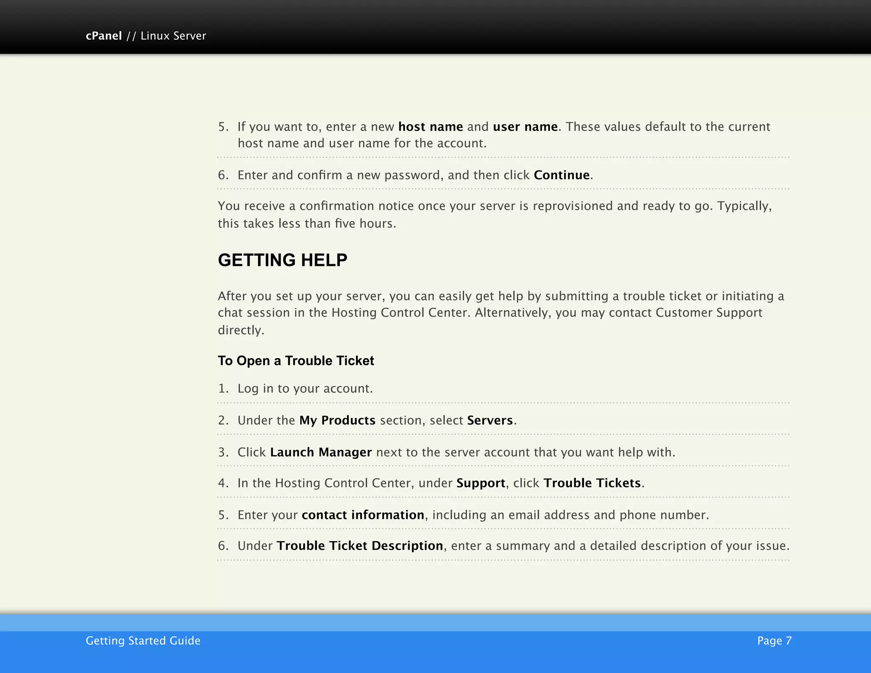
Task: Click the line starting 'You receive a confirmation notice'
Action: coord(495,206)
